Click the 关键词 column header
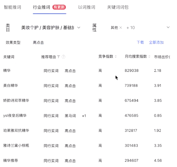The image size is (177, 167). click(x=9, y=57)
